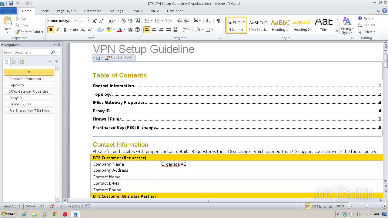Open Internet Explorer from the taskbar
388x218 pixels.
(x=24, y=214)
